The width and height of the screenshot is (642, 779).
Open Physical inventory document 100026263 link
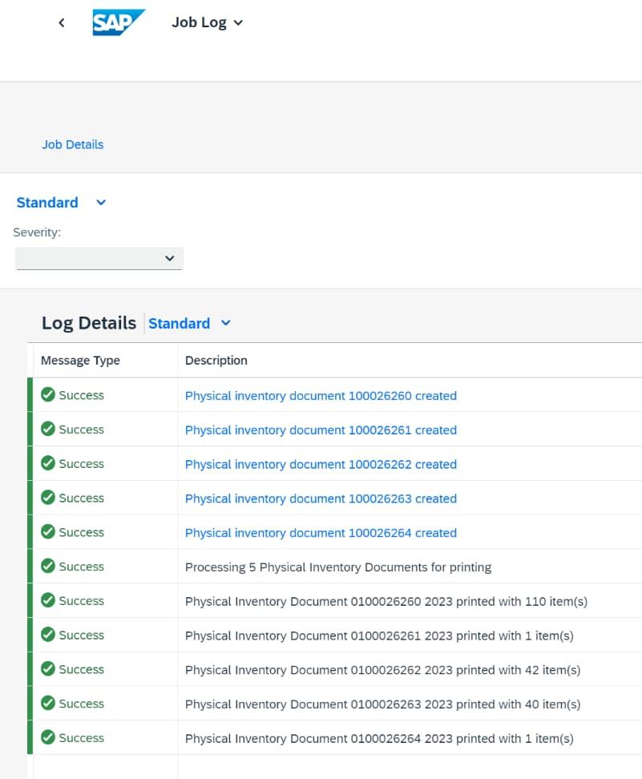click(x=321, y=498)
